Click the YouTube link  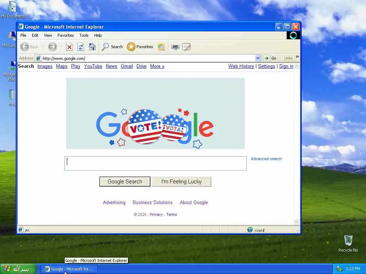click(93, 66)
